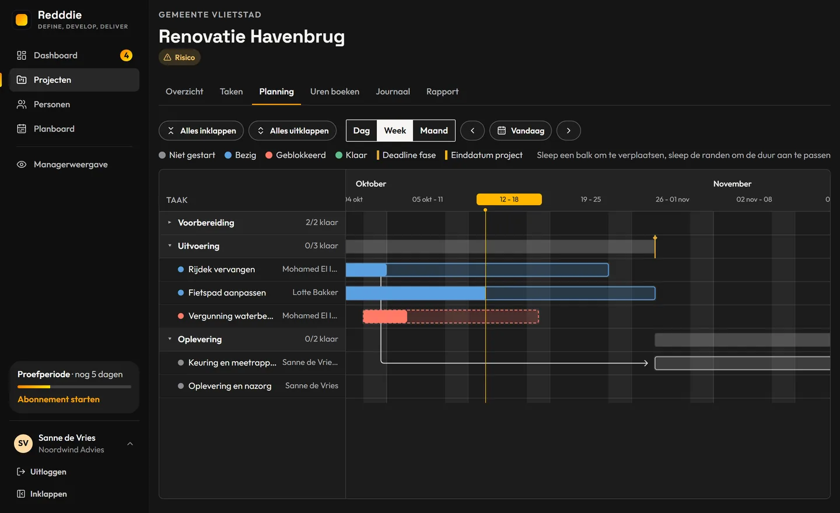Click the SV user avatar
The width and height of the screenshot is (840, 513).
click(x=23, y=444)
